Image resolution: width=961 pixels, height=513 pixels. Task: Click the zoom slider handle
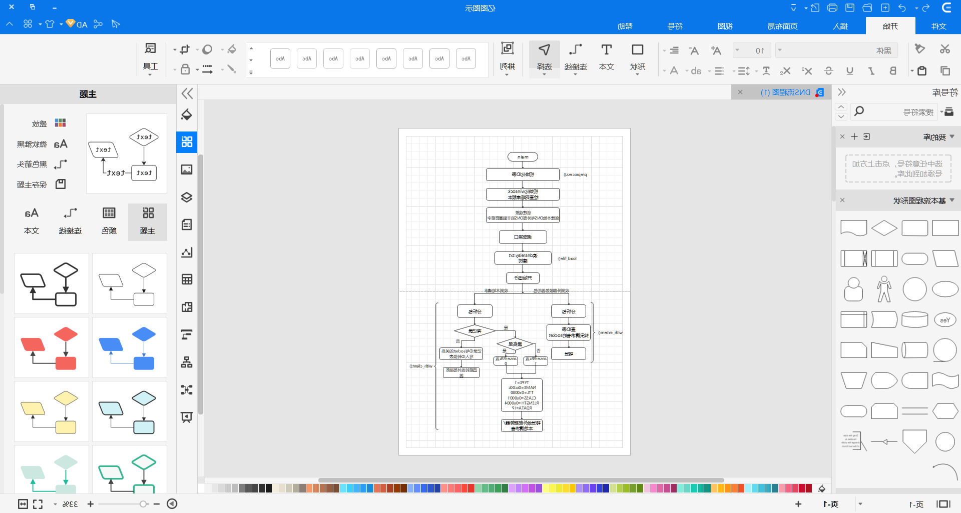pyautogui.click(x=143, y=504)
